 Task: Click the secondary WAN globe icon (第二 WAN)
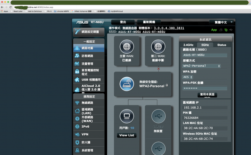point(158,47)
